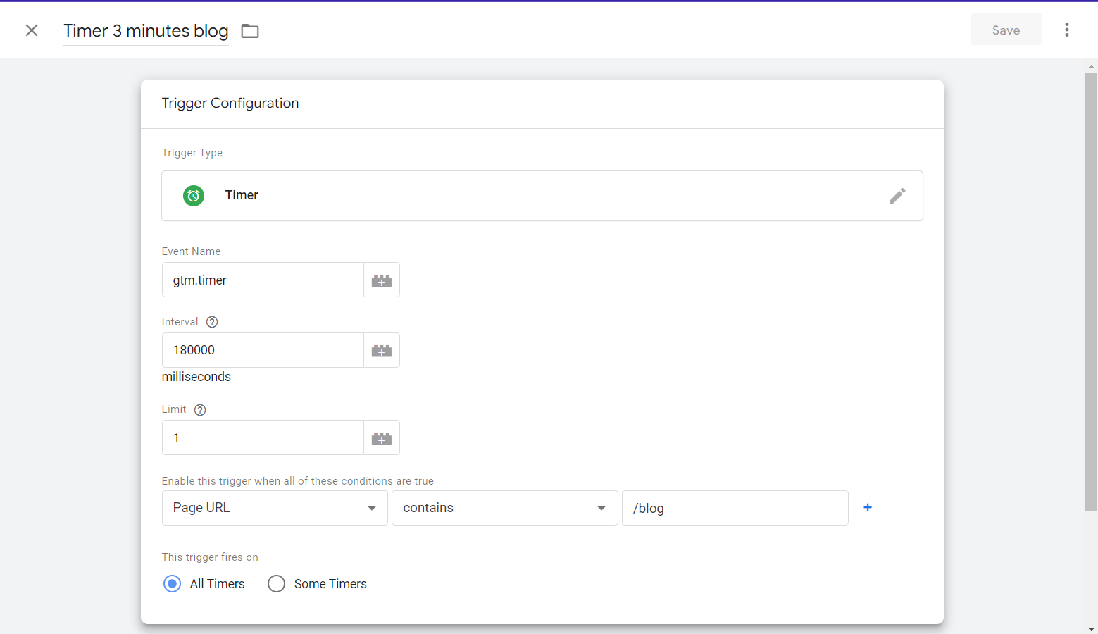Insert variable into Limit field
The width and height of the screenshot is (1098, 634).
tap(381, 438)
